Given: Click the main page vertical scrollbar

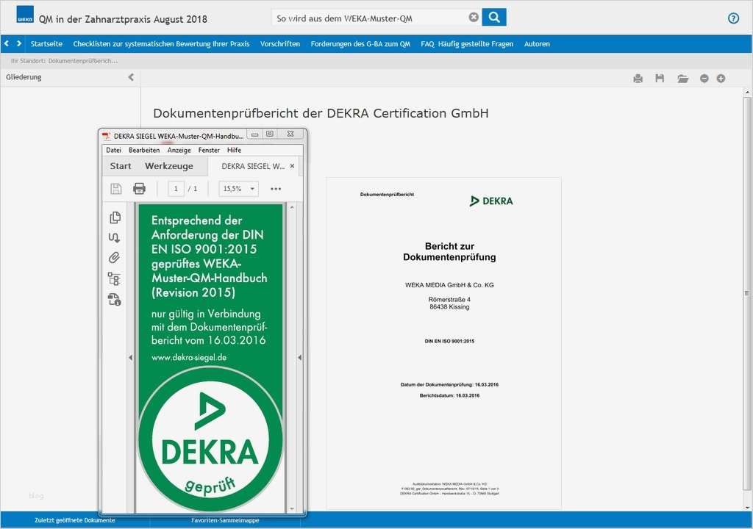Looking at the screenshot, I should coord(747,293).
